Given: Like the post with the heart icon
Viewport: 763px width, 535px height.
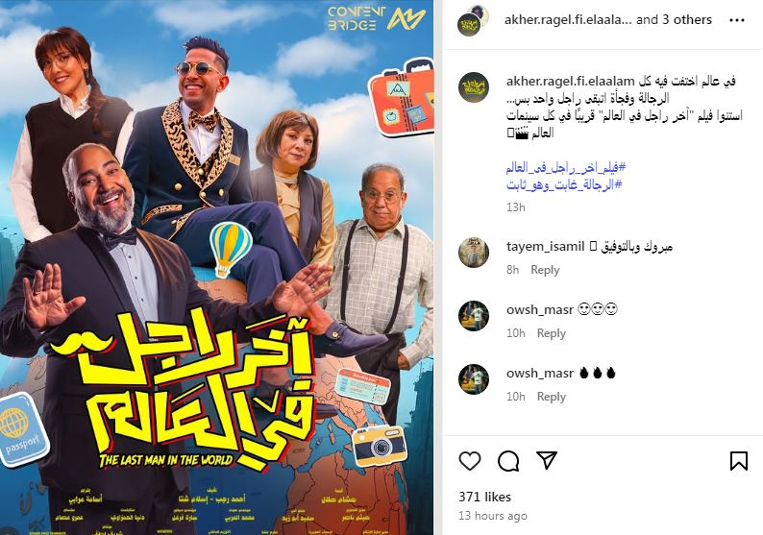Looking at the screenshot, I should click(x=470, y=461).
